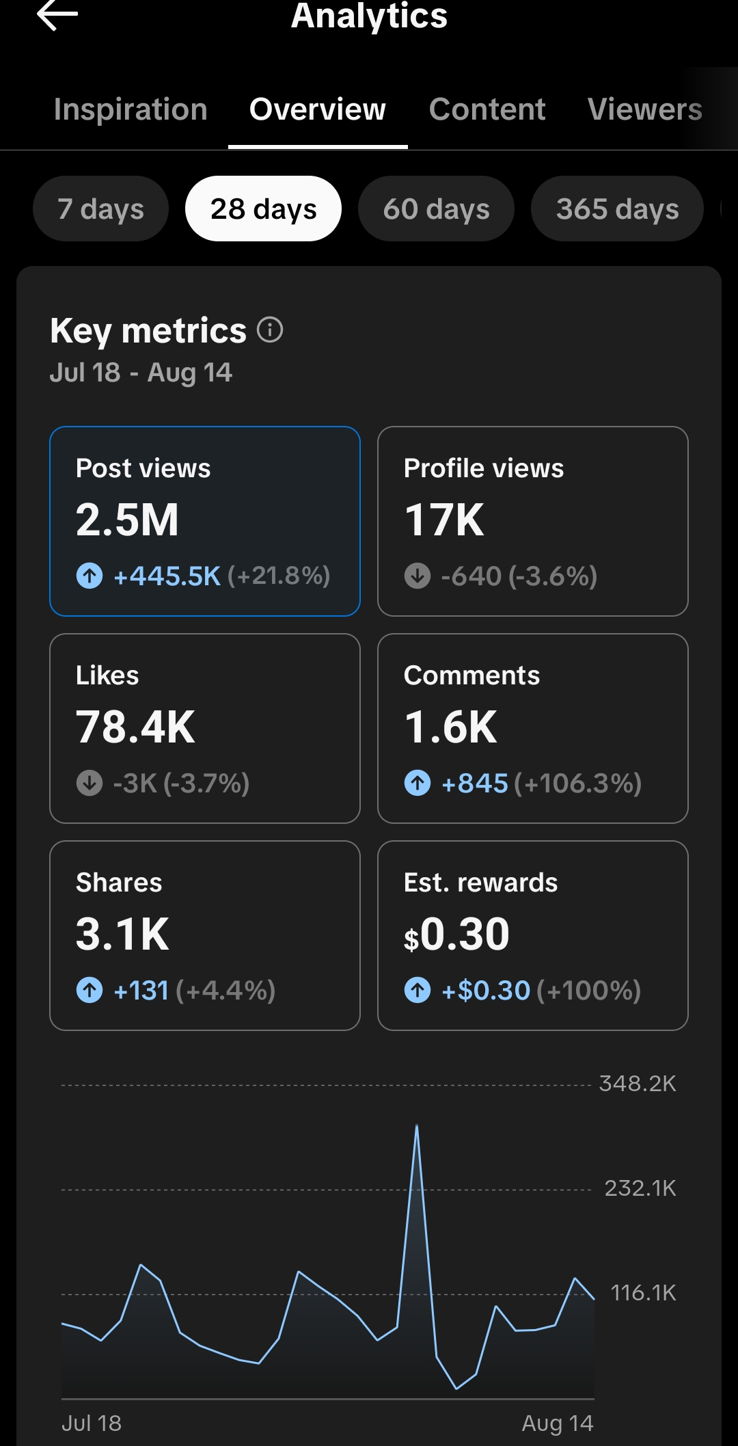Select the Profile views metric card
The height and width of the screenshot is (1446, 738).
pyautogui.click(x=533, y=521)
